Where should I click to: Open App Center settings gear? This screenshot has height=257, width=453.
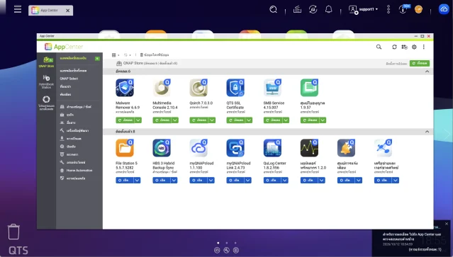click(414, 47)
